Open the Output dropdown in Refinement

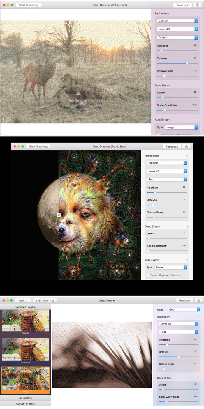pyautogui.click(x=177, y=38)
